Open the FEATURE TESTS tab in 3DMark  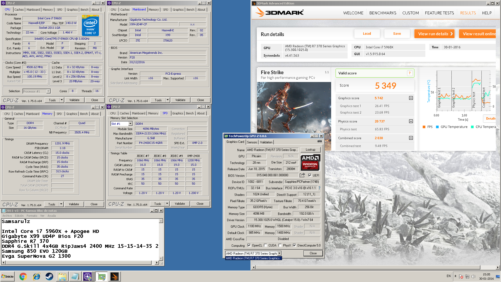pos(439,13)
